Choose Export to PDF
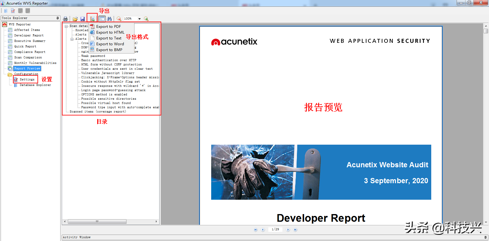The image size is (489, 241). click(x=108, y=27)
